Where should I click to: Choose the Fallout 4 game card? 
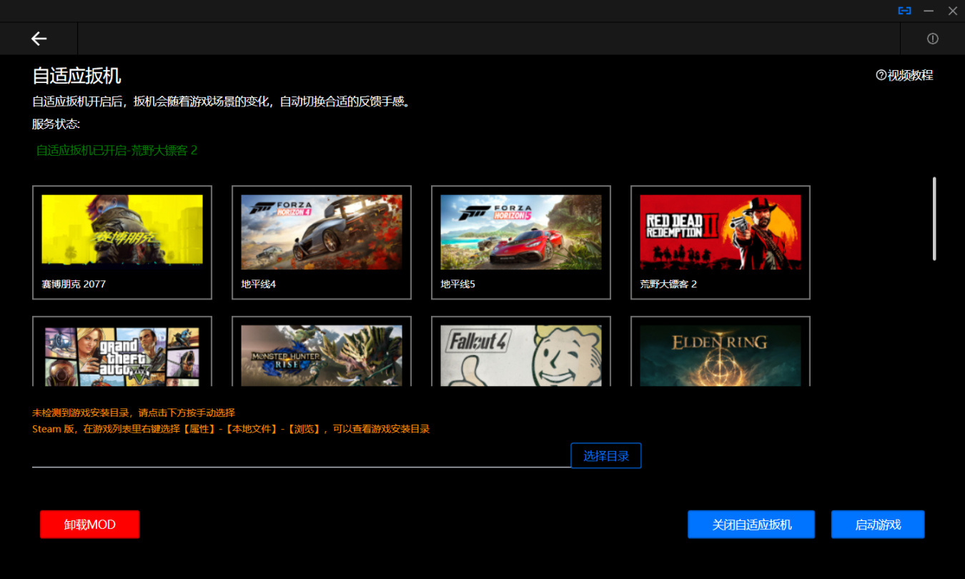coord(521,351)
